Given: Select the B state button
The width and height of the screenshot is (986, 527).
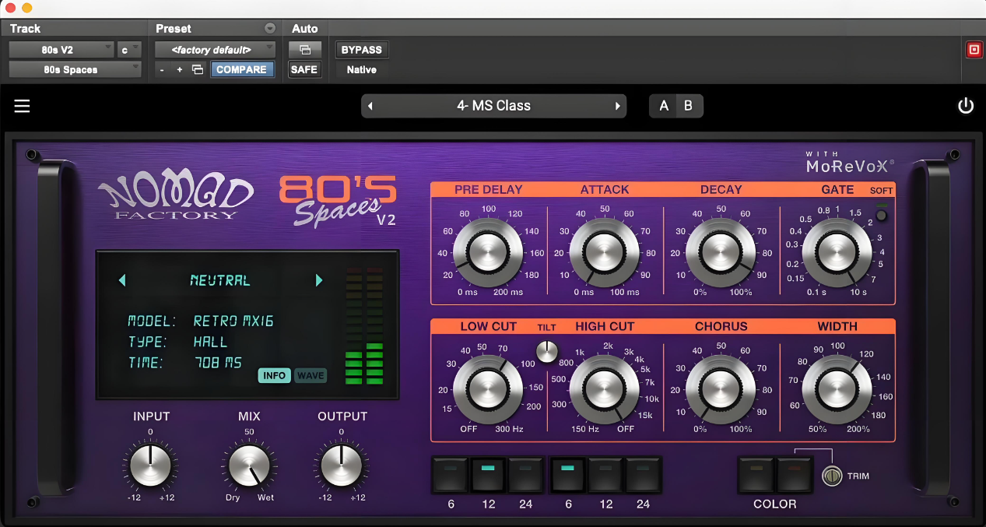Looking at the screenshot, I should point(688,106).
